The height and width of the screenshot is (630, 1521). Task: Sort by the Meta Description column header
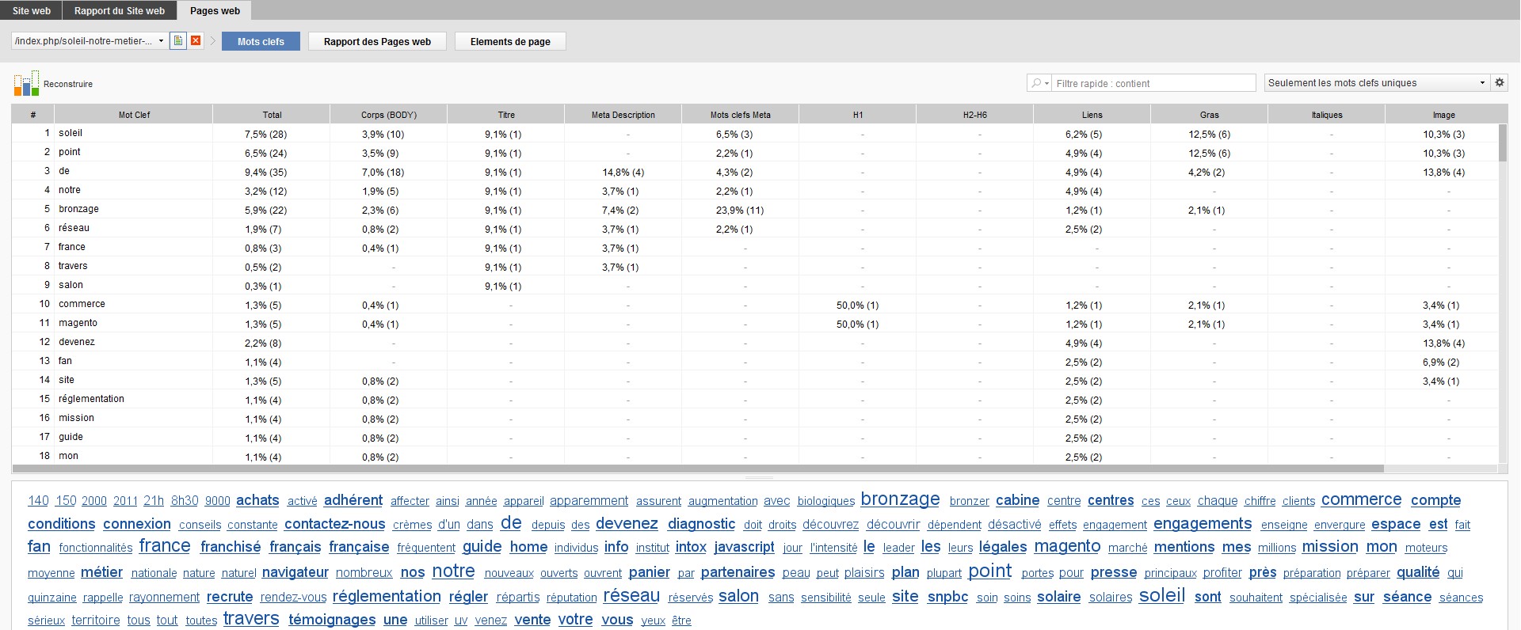(x=623, y=115)
